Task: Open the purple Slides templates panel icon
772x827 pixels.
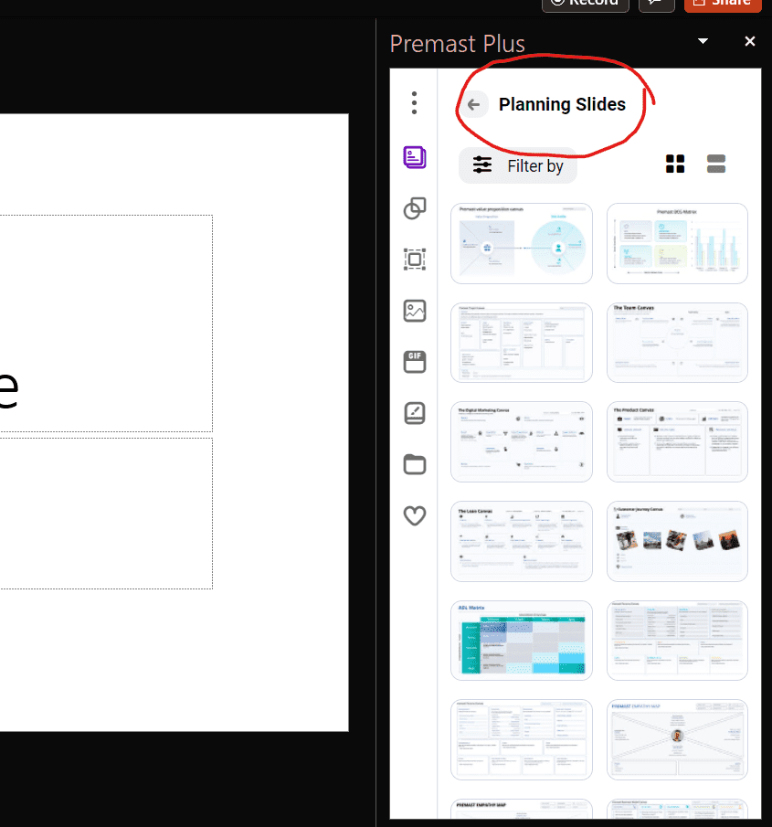Action: 414,156
